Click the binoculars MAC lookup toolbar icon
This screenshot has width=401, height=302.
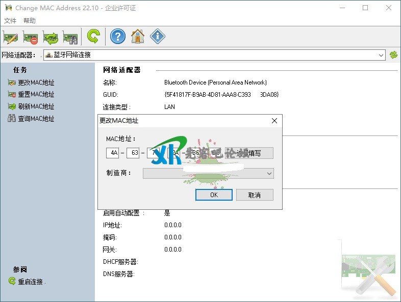(x=70, y=37)
